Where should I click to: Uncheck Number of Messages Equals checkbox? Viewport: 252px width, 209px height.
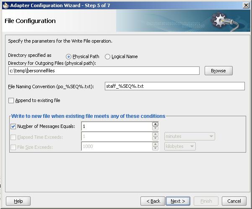coord(13,127)
